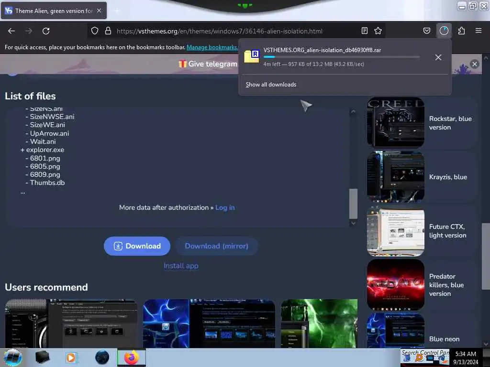Close the Theme Alien tab
The width and height of the screenshot is (490, 367).
point(99,11)
